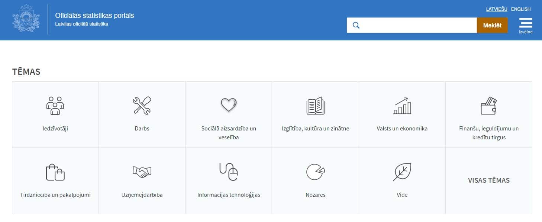Open the book icon for Izglītība, kultūra un zinātne
This screenshot has width=542, height=222.
(x=316, y=105)
